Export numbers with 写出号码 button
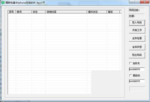 [x=137, y=55]
